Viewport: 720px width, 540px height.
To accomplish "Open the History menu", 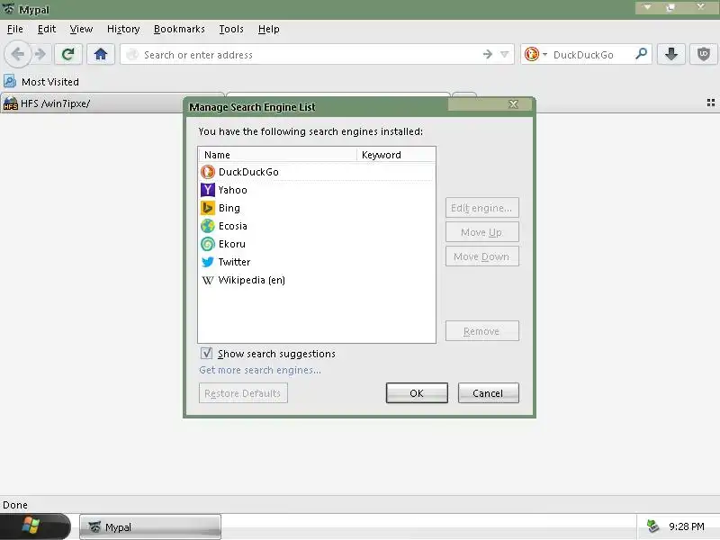I will pos(123,29).
